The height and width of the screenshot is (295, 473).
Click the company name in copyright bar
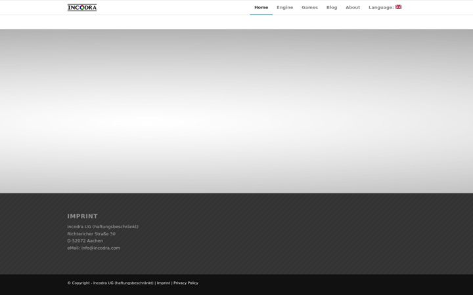pyautogui.click(x=123, y=283)
